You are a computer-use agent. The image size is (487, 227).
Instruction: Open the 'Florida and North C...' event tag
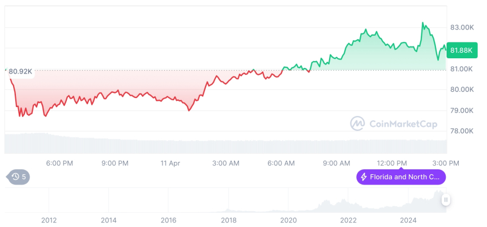pos(401,177)
